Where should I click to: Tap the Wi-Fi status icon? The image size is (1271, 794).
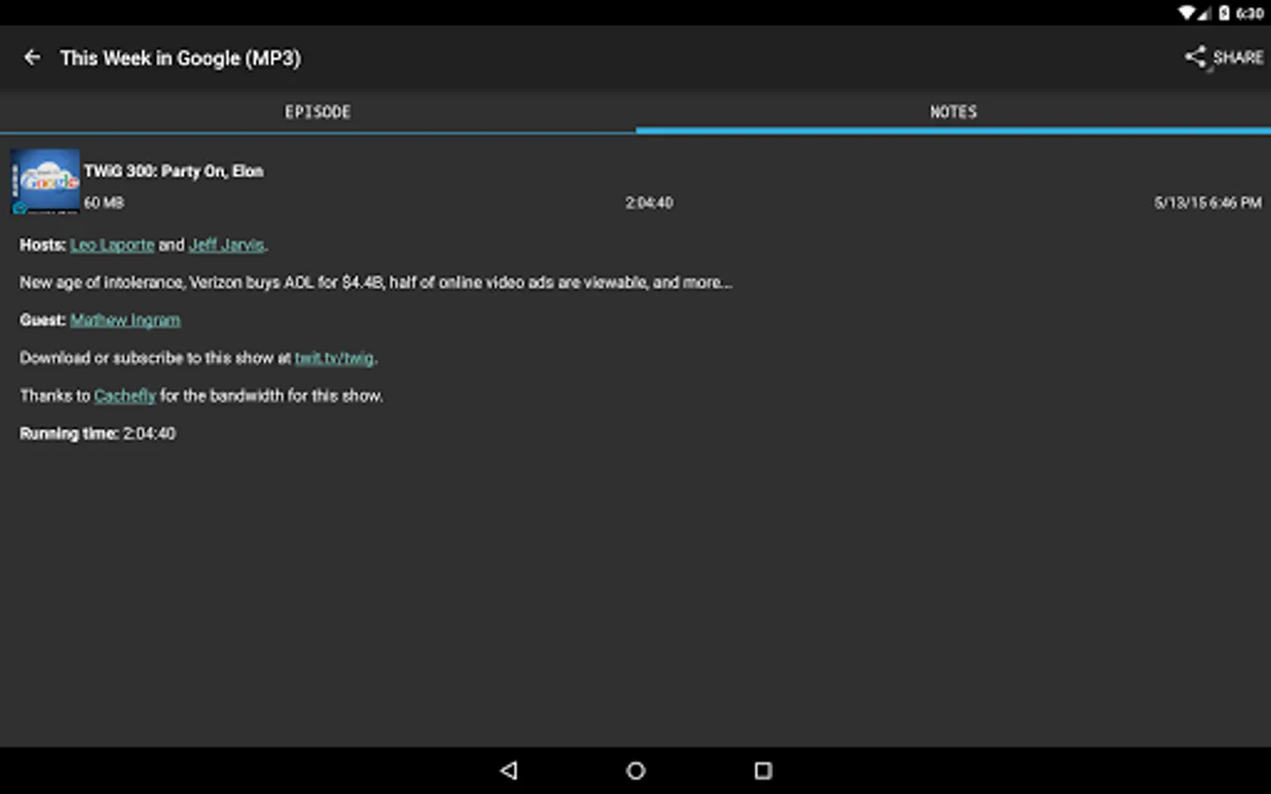point(1188,13)
